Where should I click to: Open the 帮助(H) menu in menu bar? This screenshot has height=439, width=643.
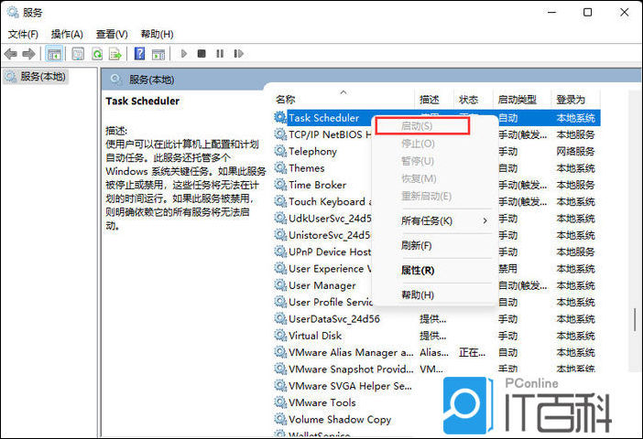coord(157,34)
